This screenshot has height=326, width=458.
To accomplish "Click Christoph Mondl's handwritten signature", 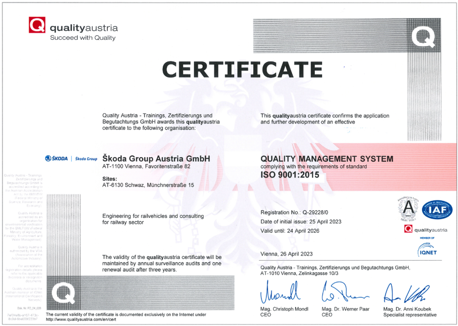I will (x=279, y=293).
